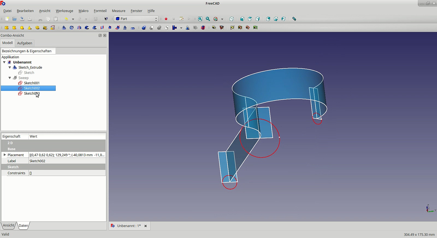This screenshot has width=437, height=238.
Task: Switch to isometric view
Action: (232, 19)
